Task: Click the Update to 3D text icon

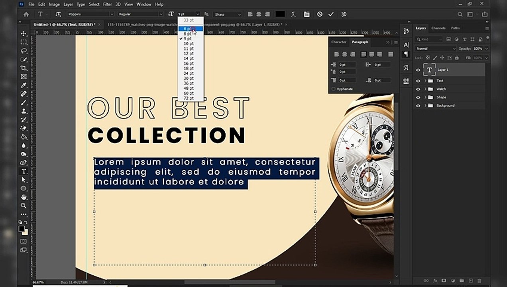Action: 344,14
